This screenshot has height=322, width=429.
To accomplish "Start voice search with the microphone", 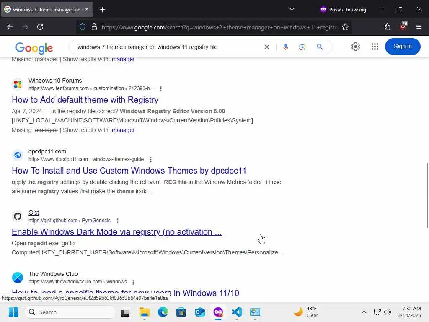I will click(285, 47).
